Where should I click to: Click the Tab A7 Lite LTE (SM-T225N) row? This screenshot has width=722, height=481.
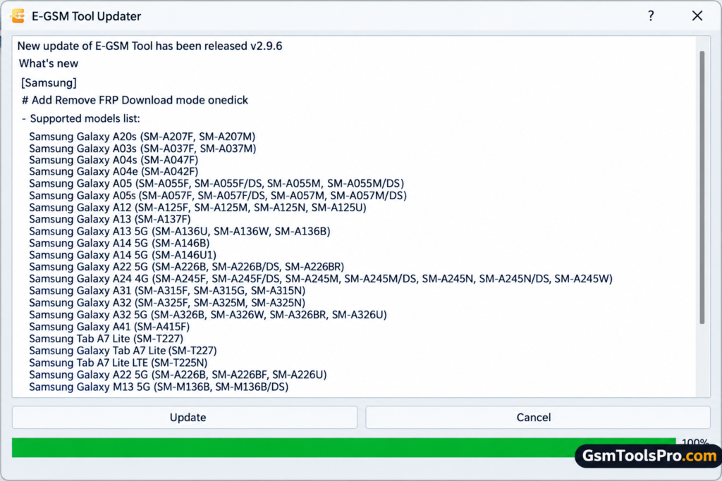coord(118,363)
